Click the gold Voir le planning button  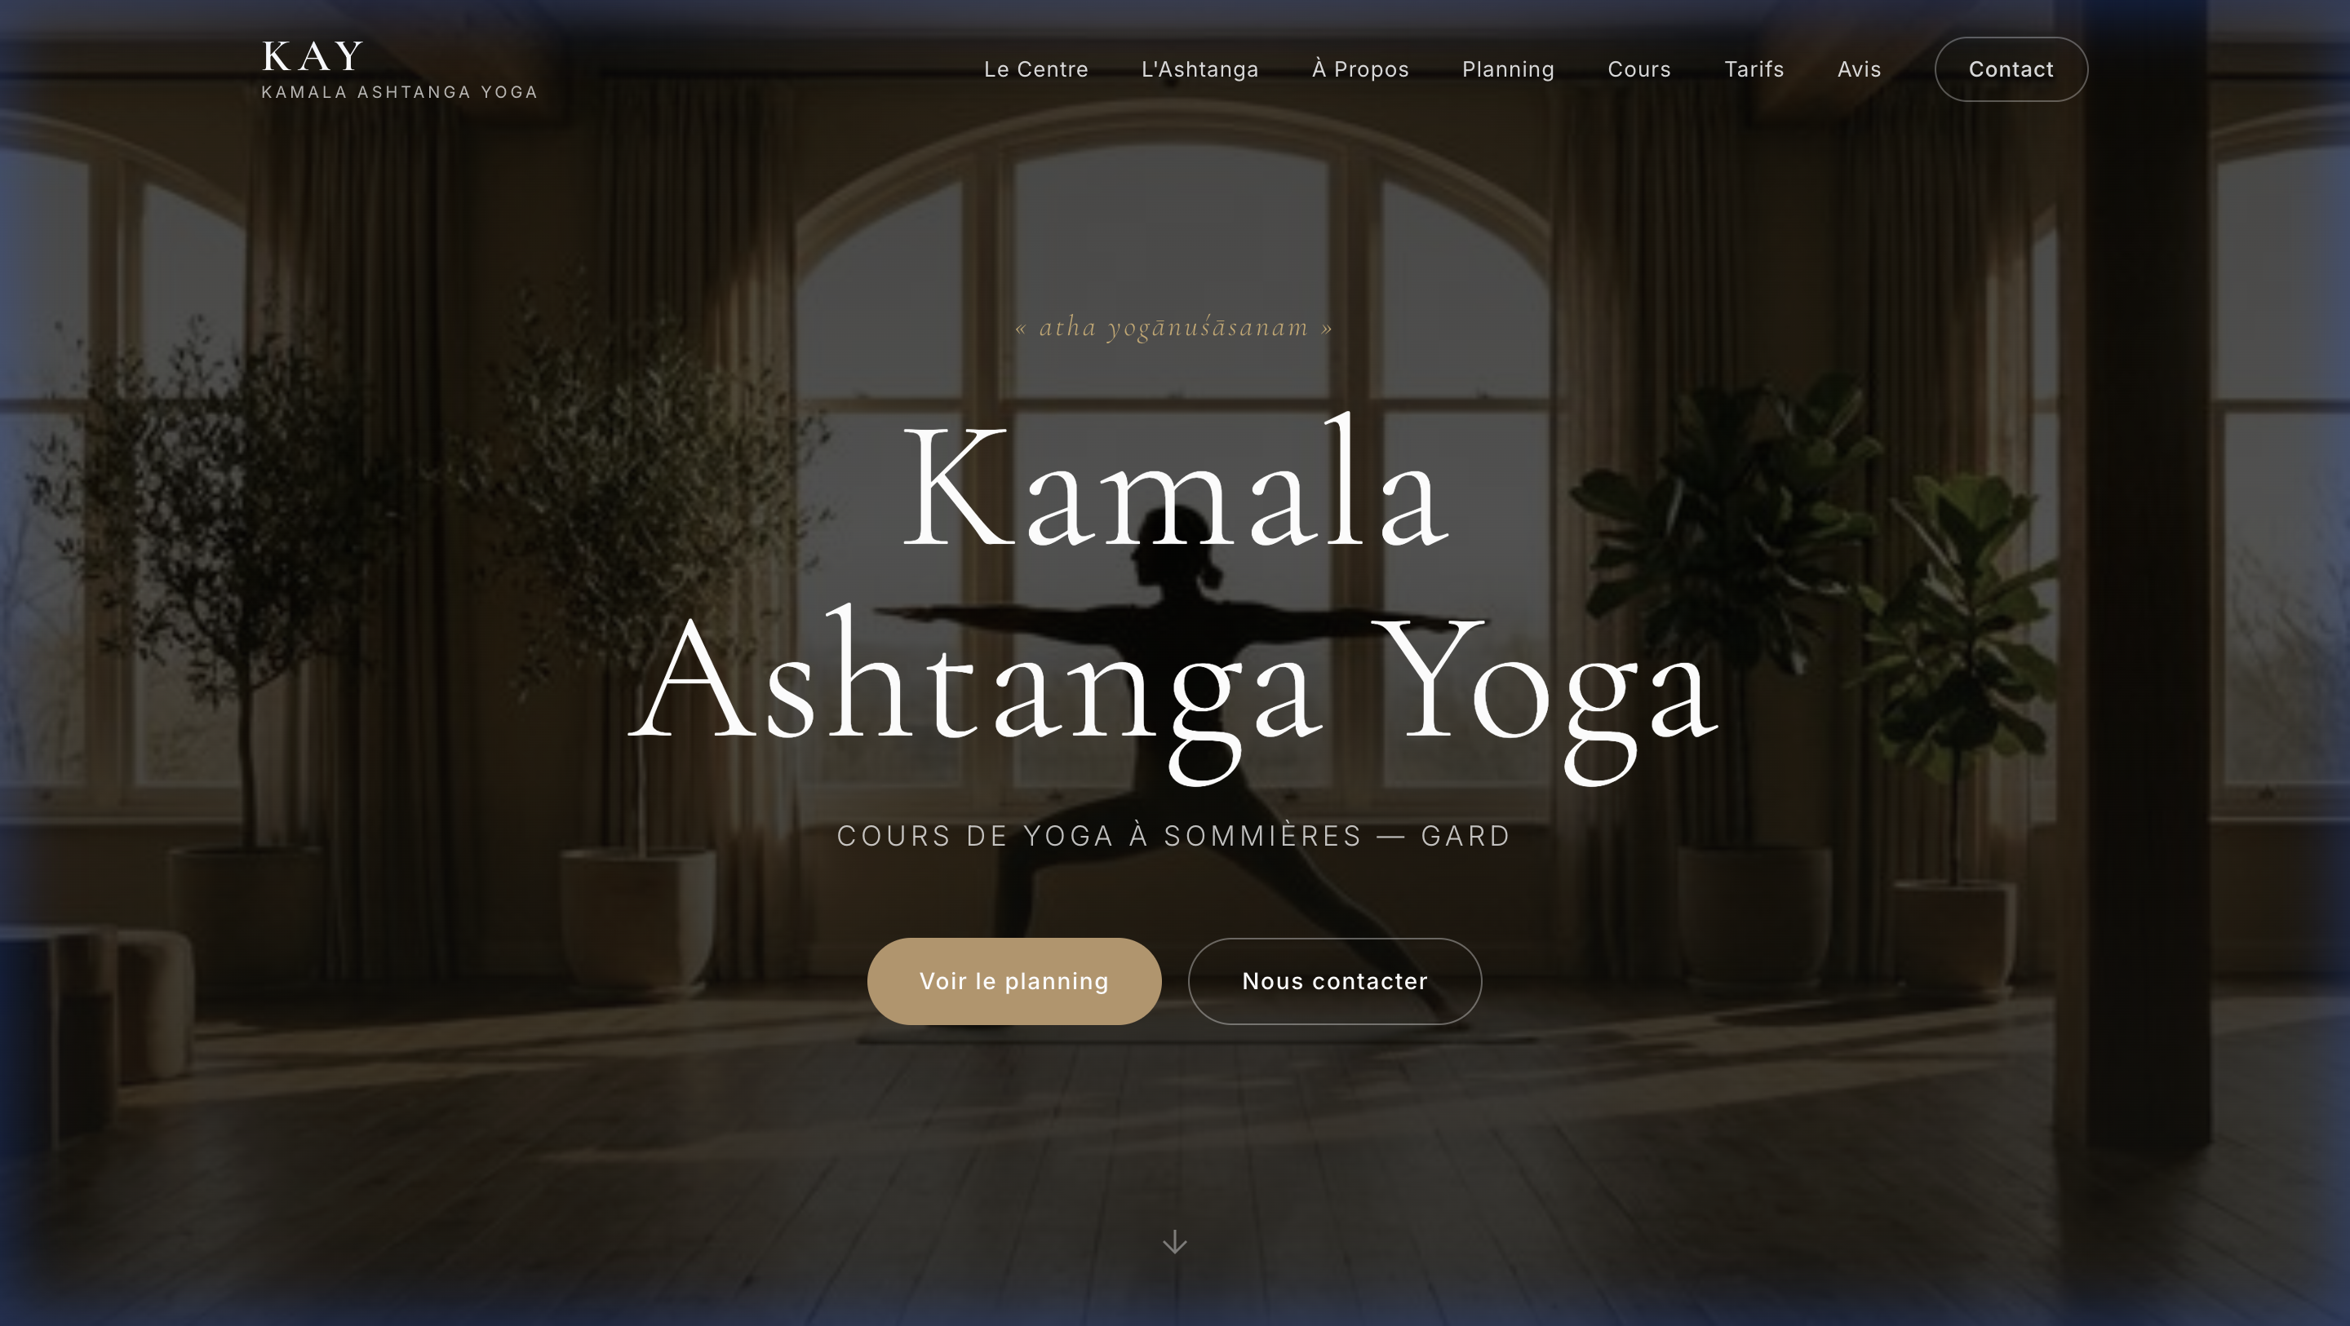click(x=1013, y=981)
